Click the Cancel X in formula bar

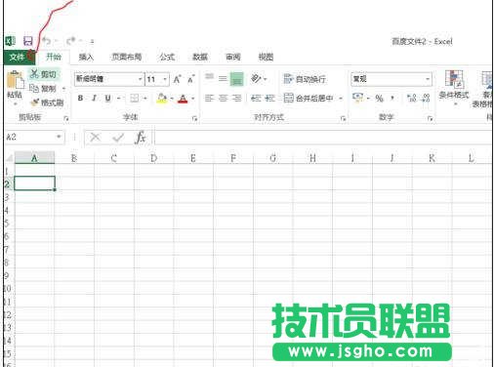point(95,138)
